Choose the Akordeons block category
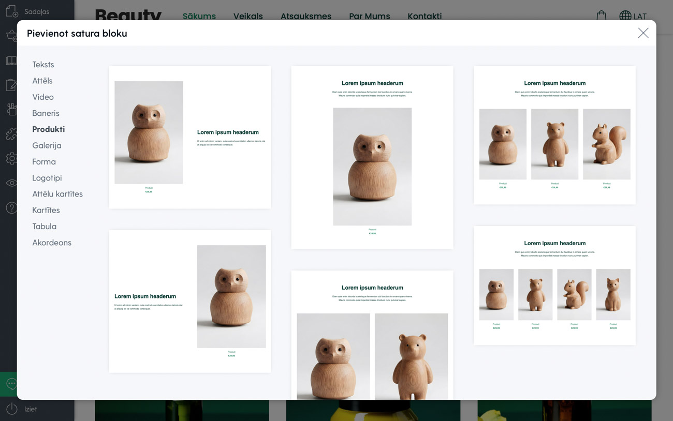Screen dimensions: 673x421 pyautogui.click(x=52, y=243)
